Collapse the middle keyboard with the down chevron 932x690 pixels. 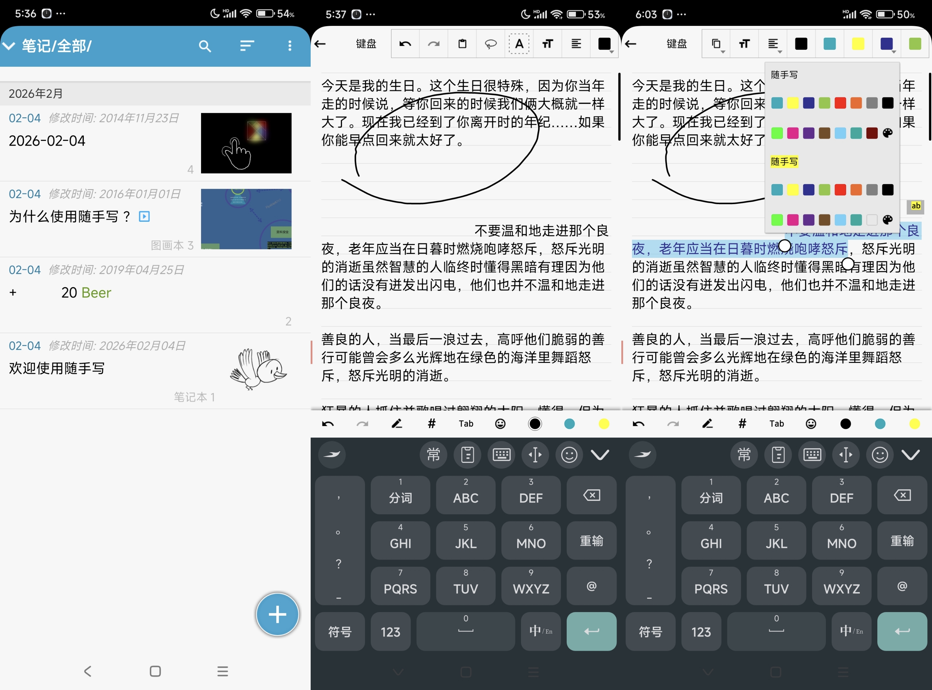[600, 455]
